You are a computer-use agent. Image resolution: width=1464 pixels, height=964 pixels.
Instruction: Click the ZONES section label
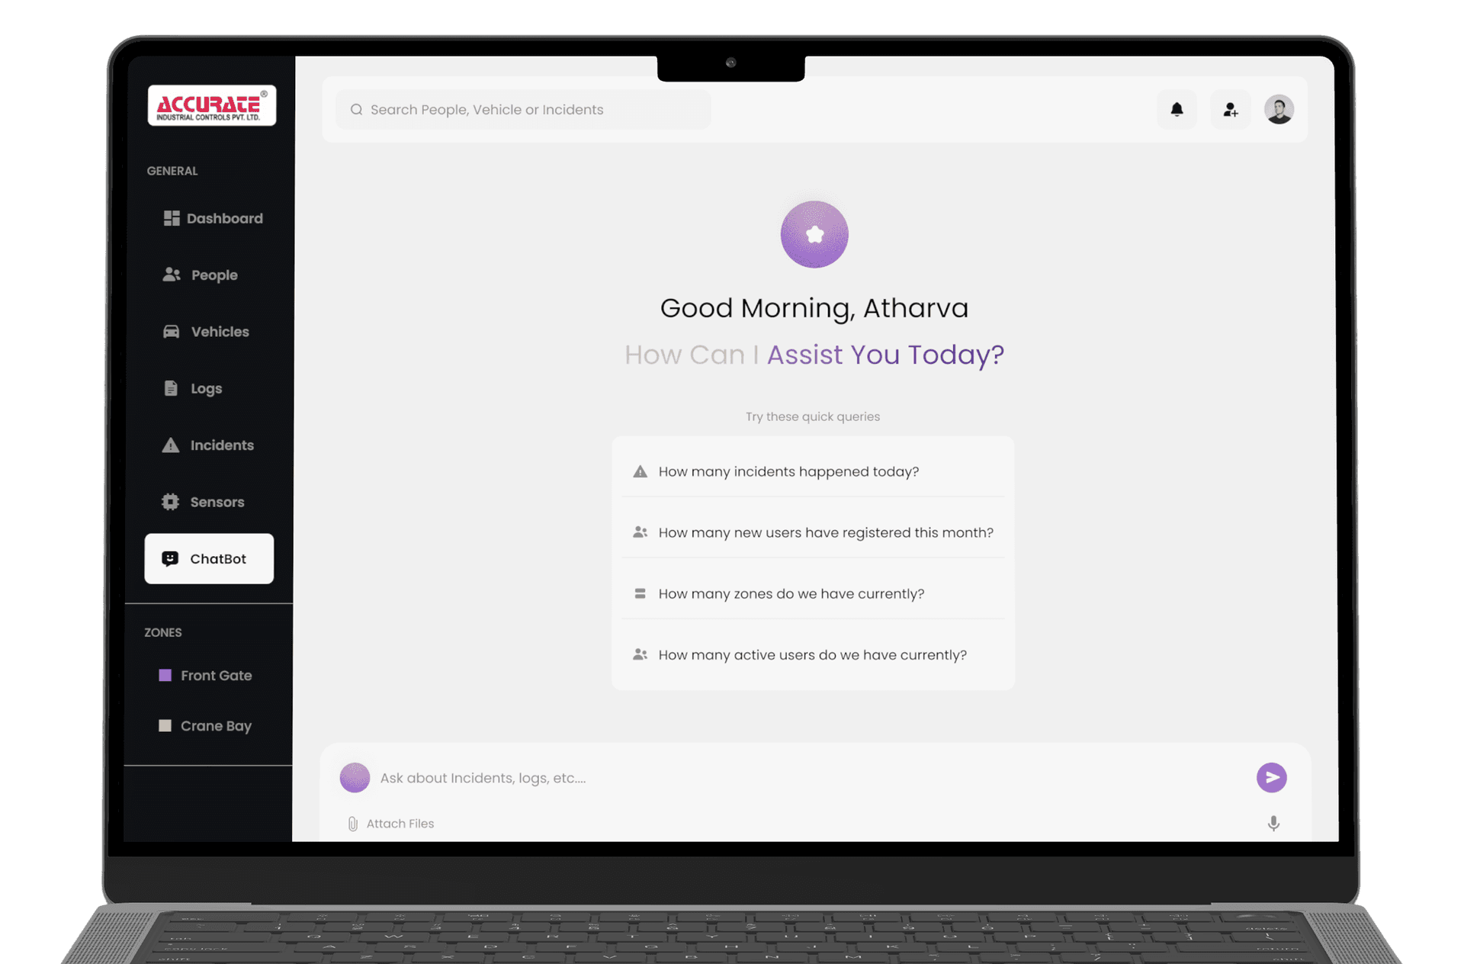point(163,632)
